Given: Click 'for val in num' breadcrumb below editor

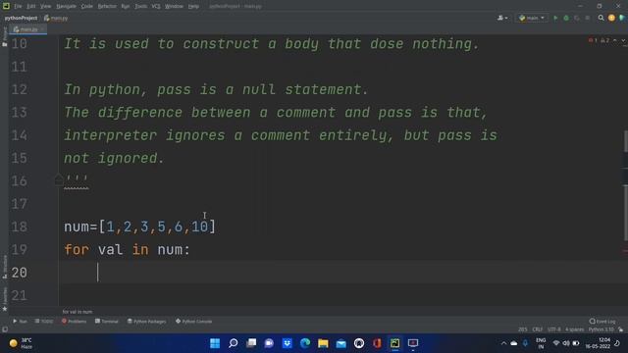Looking at the screenshot, I should tap(78, 312).
